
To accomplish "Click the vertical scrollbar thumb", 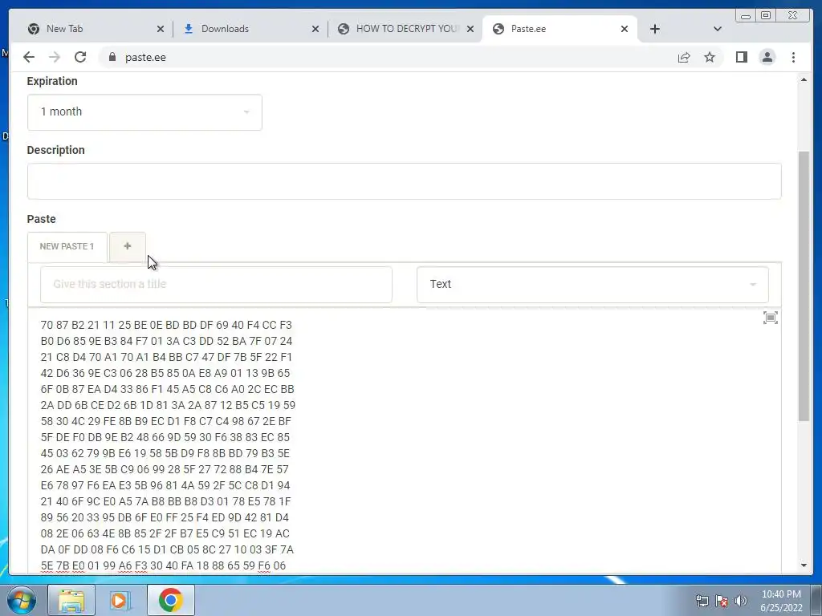I will (804, 286).
